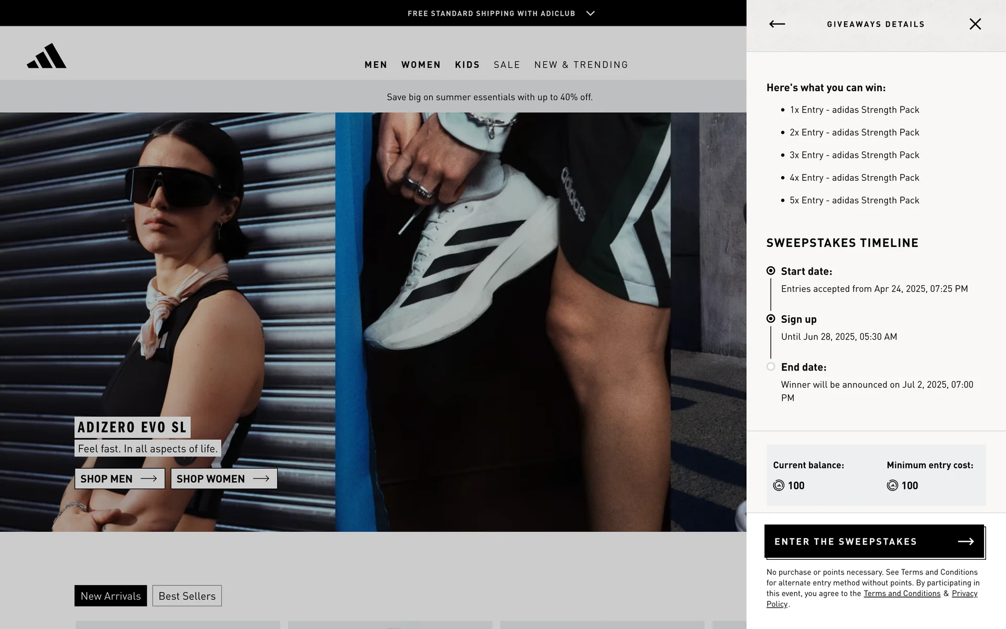Screen dimensions: 1006x629
Task: Select the Sign up timeline marker
Action: point(771,319)
